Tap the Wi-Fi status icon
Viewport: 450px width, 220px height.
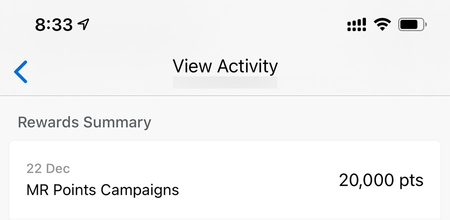pyautogui.click(x=382, y=24)
